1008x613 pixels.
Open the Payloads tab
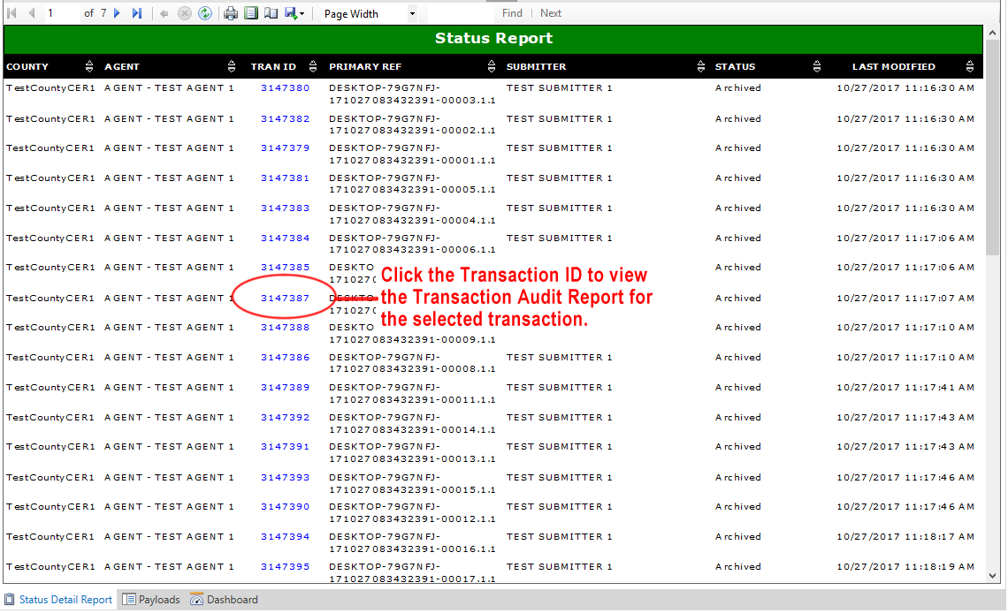coord(151,600)
